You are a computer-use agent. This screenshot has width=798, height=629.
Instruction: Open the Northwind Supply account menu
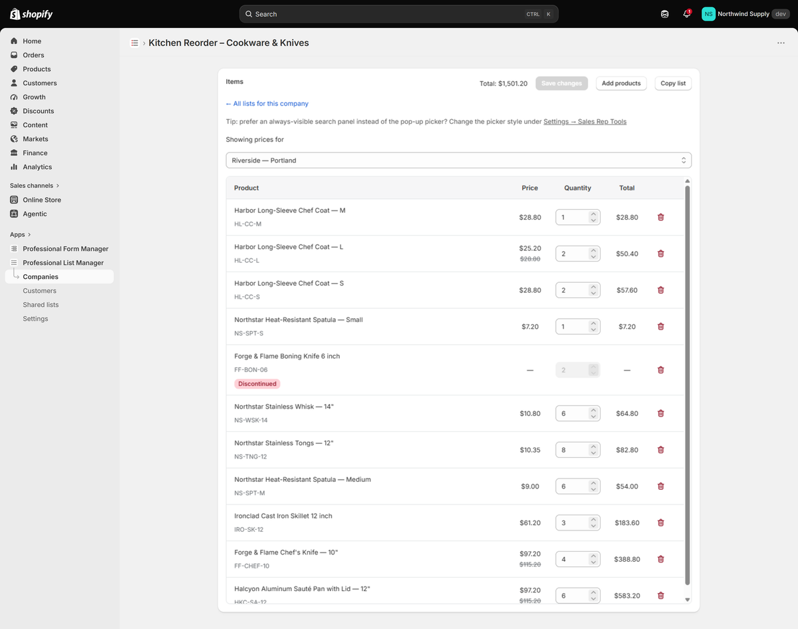[745, 14]
